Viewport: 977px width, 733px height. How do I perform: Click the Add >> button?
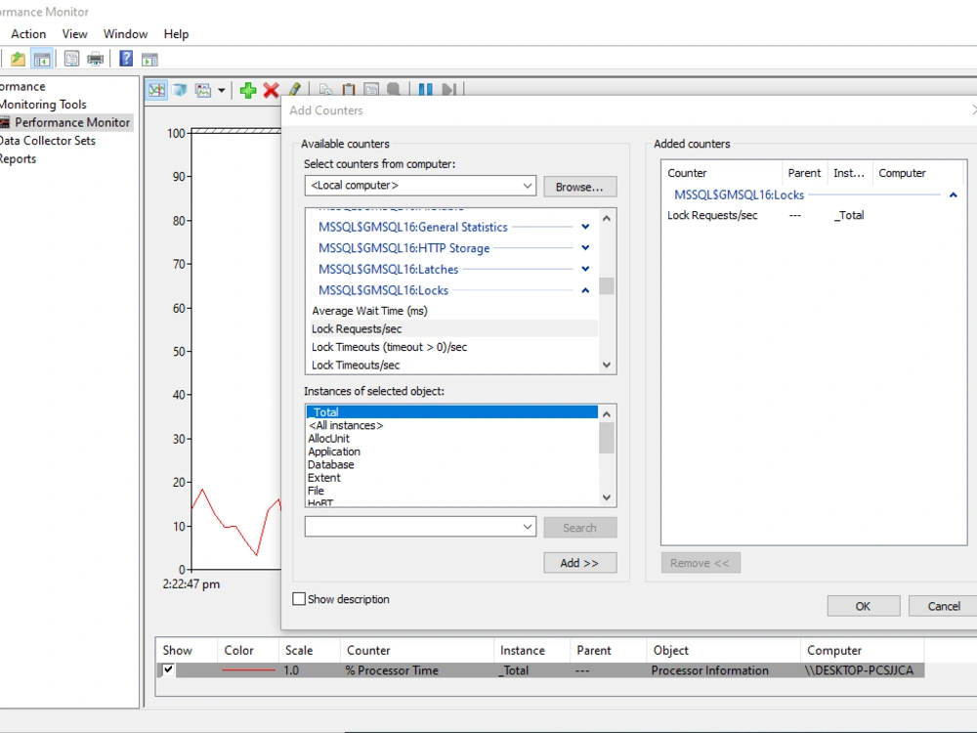coord(580,563)
